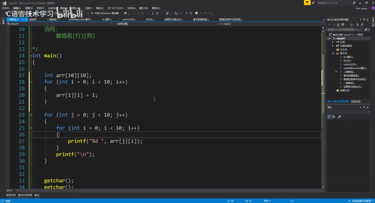Click the Solution Explorer search magnifier icon

(366, 30)
